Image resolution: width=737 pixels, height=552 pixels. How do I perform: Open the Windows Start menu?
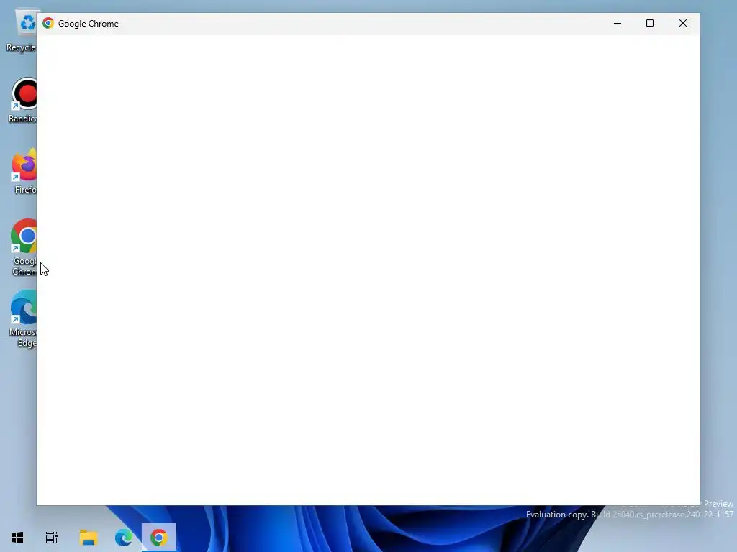(17, 538)
